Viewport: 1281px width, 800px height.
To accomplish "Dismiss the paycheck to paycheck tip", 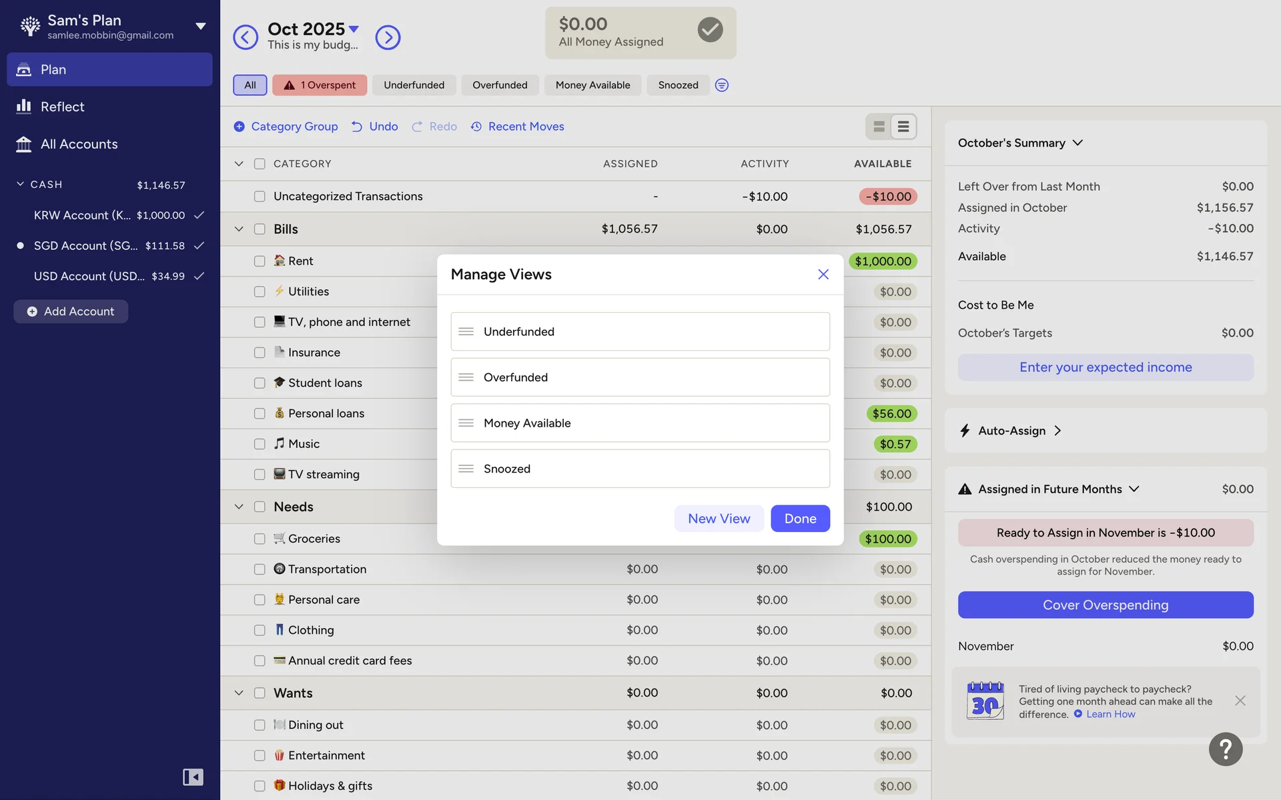I will [1240, 701].
